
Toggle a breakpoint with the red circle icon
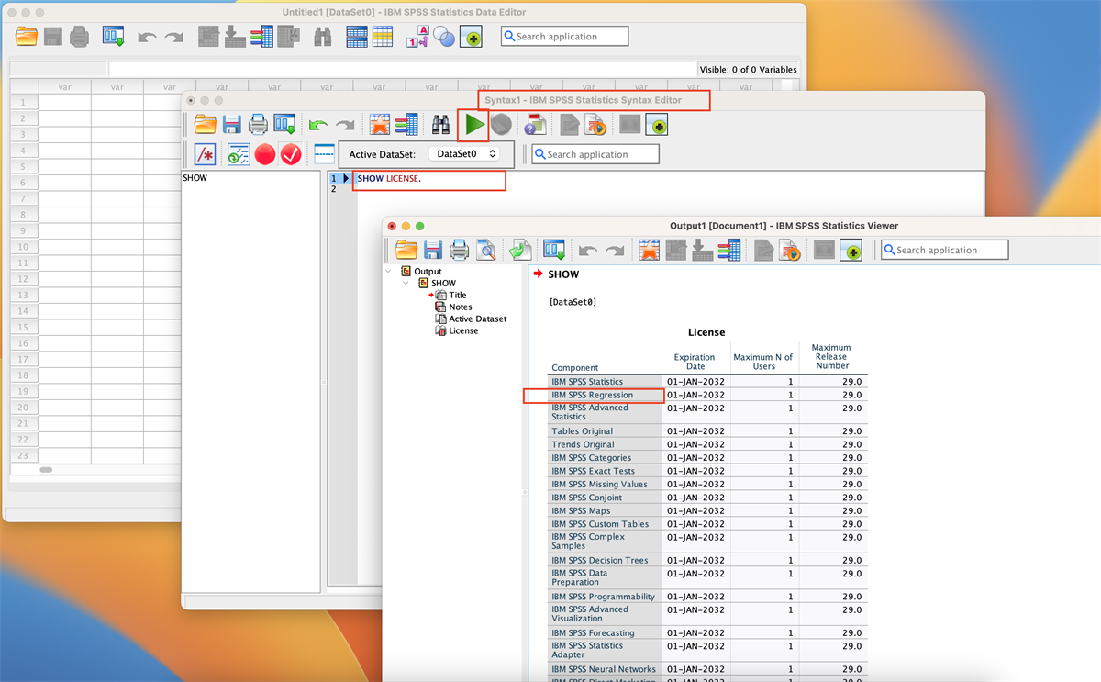click(264, 154)
